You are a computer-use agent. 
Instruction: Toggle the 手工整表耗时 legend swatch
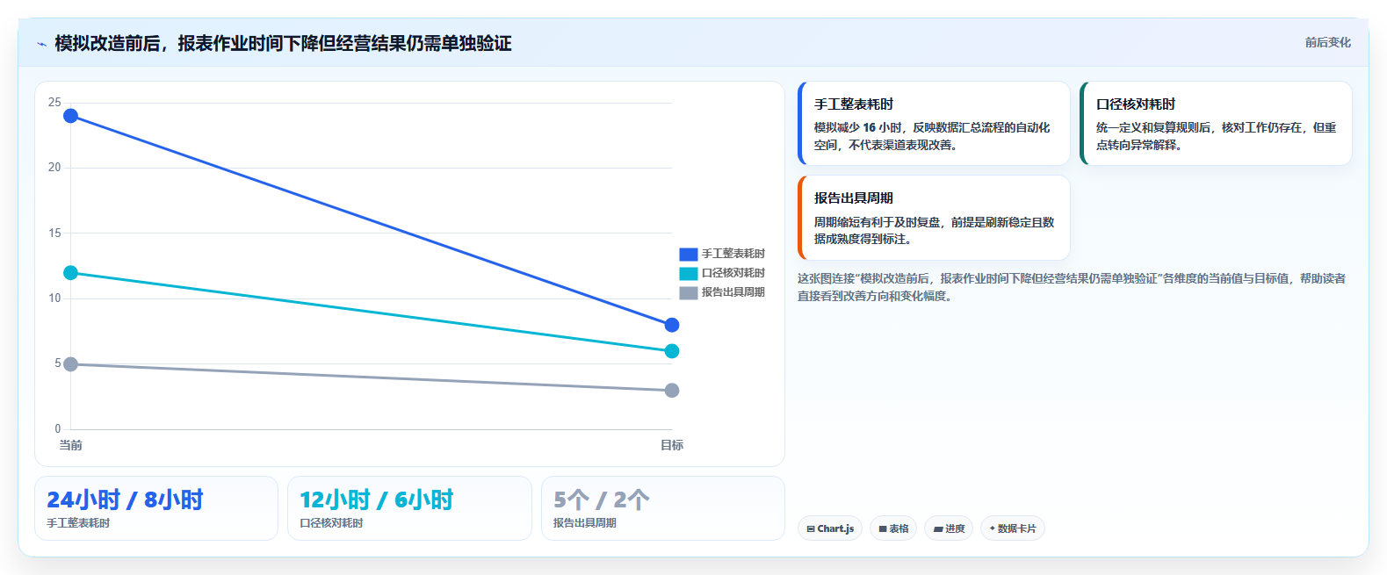[688, 254]
